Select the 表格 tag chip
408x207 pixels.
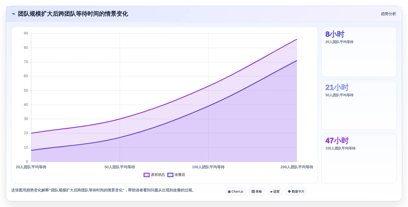(x=257, y=192)
